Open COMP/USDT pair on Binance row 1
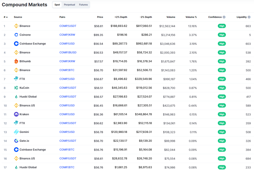This screenshot has height=170, width=254. 68,26
